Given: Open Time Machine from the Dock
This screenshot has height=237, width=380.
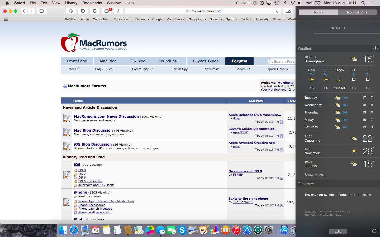Looking at the screenshot, I should point(258,230).
